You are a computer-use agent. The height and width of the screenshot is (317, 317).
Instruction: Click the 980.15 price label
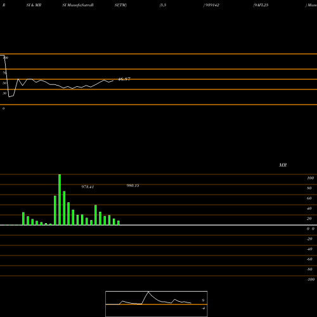(x=133, y=186)
